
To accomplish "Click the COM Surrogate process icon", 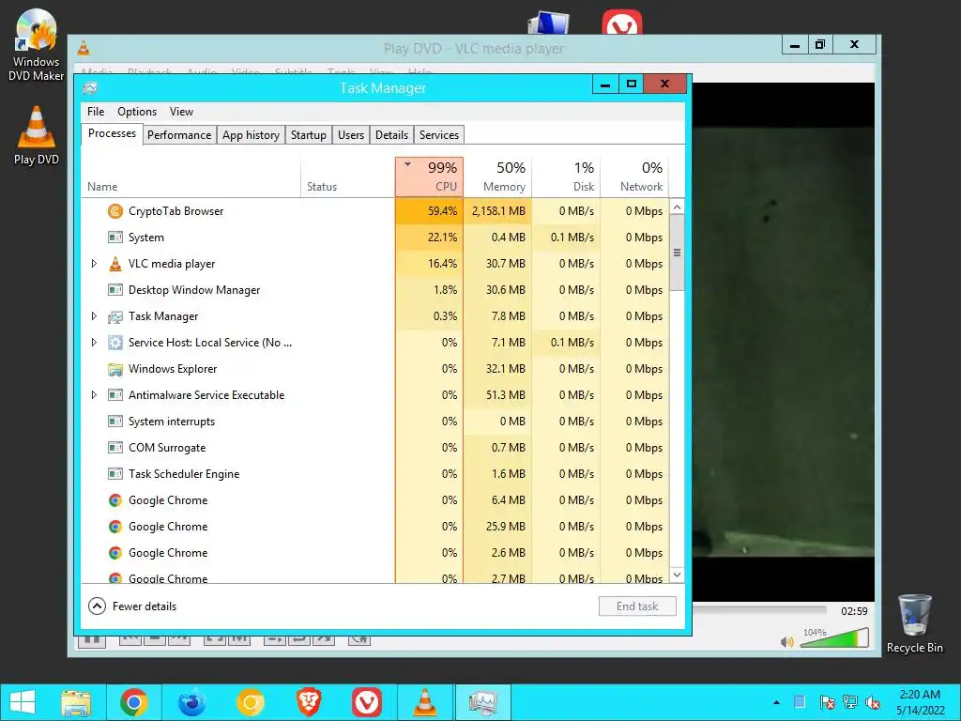I will pyautogui.click(x=115, y=448).
